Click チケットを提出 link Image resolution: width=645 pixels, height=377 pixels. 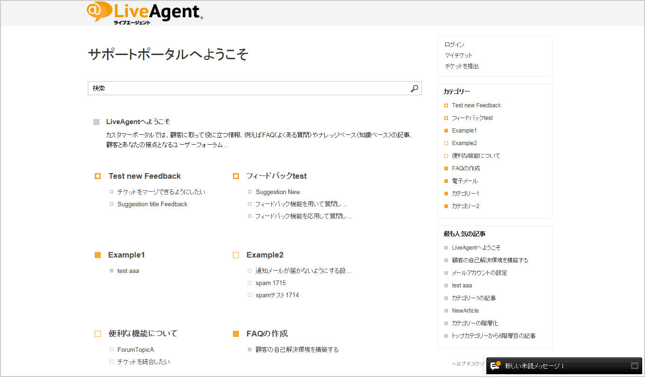point(462,66)
